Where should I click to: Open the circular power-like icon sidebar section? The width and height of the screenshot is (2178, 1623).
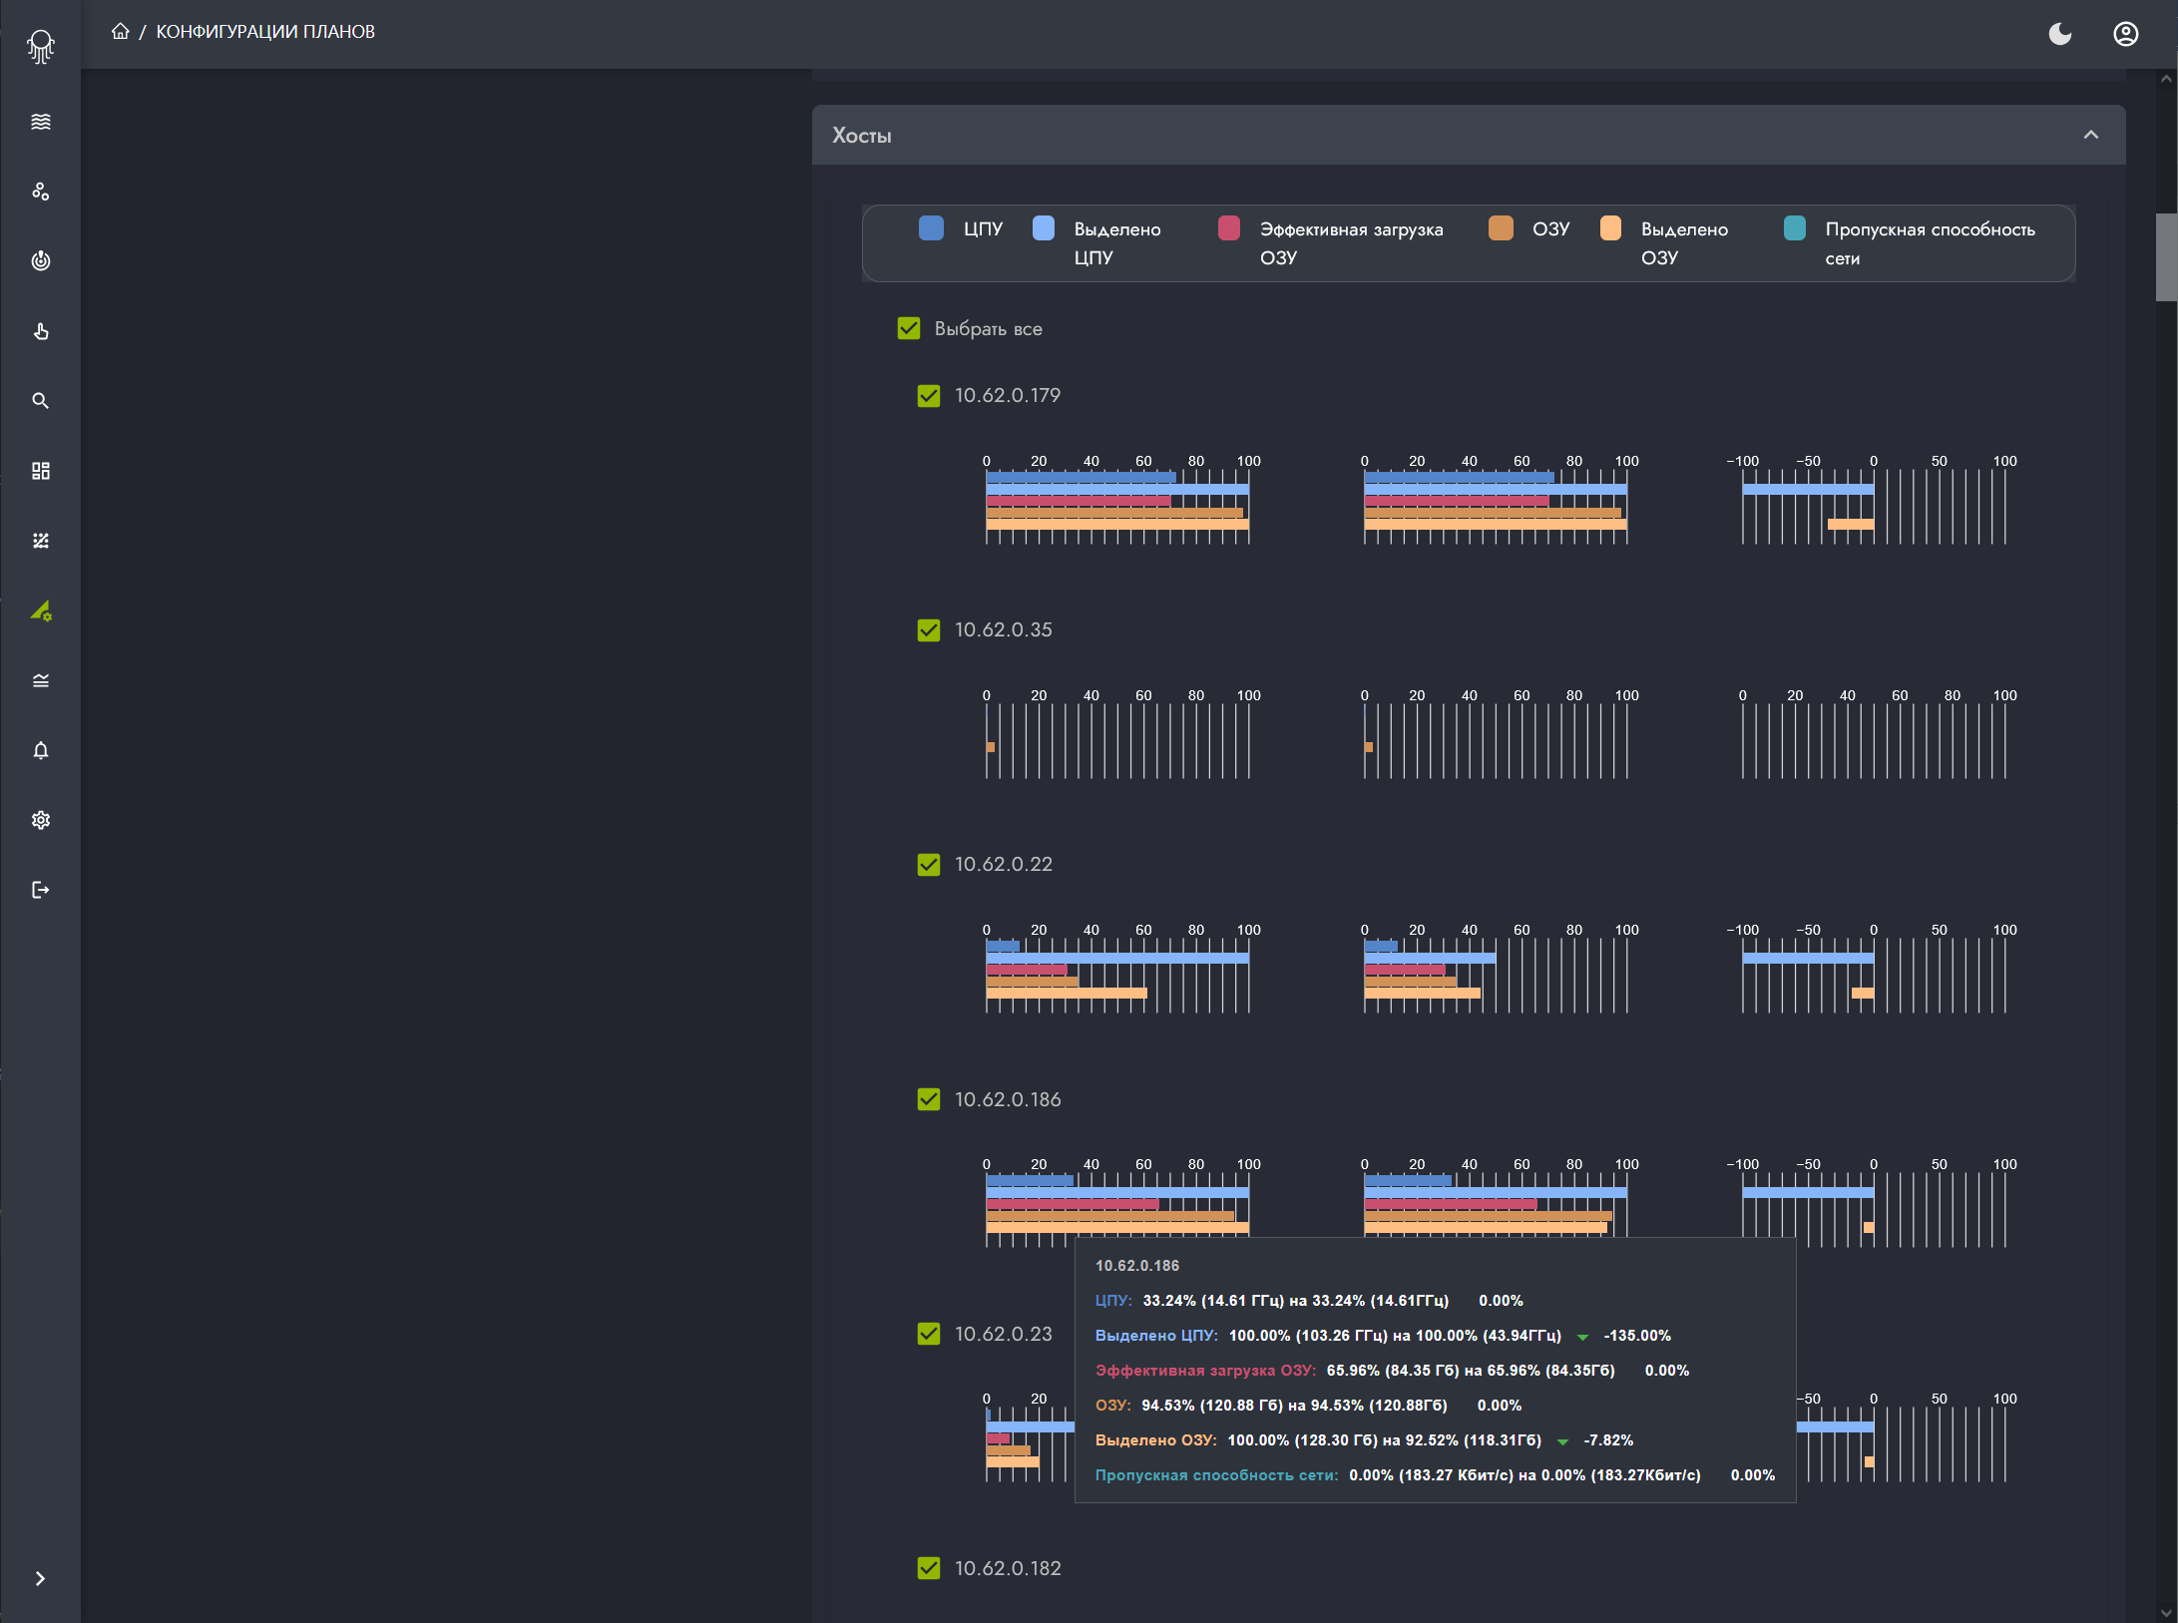click(41, 261)
